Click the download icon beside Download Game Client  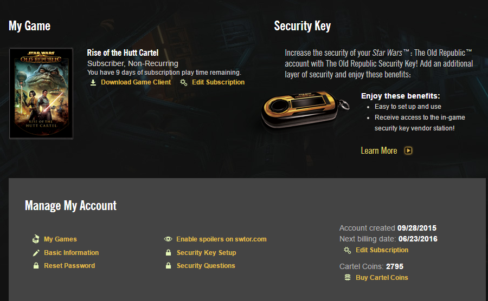pos(93,82)
